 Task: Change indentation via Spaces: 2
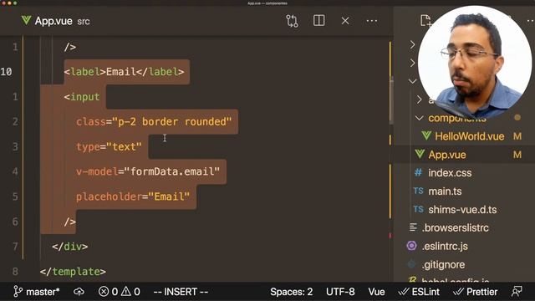(292, 292)
